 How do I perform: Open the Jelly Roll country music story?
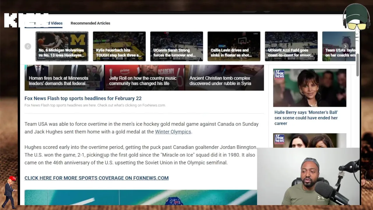pyautogui.click(x=144, y=78)
